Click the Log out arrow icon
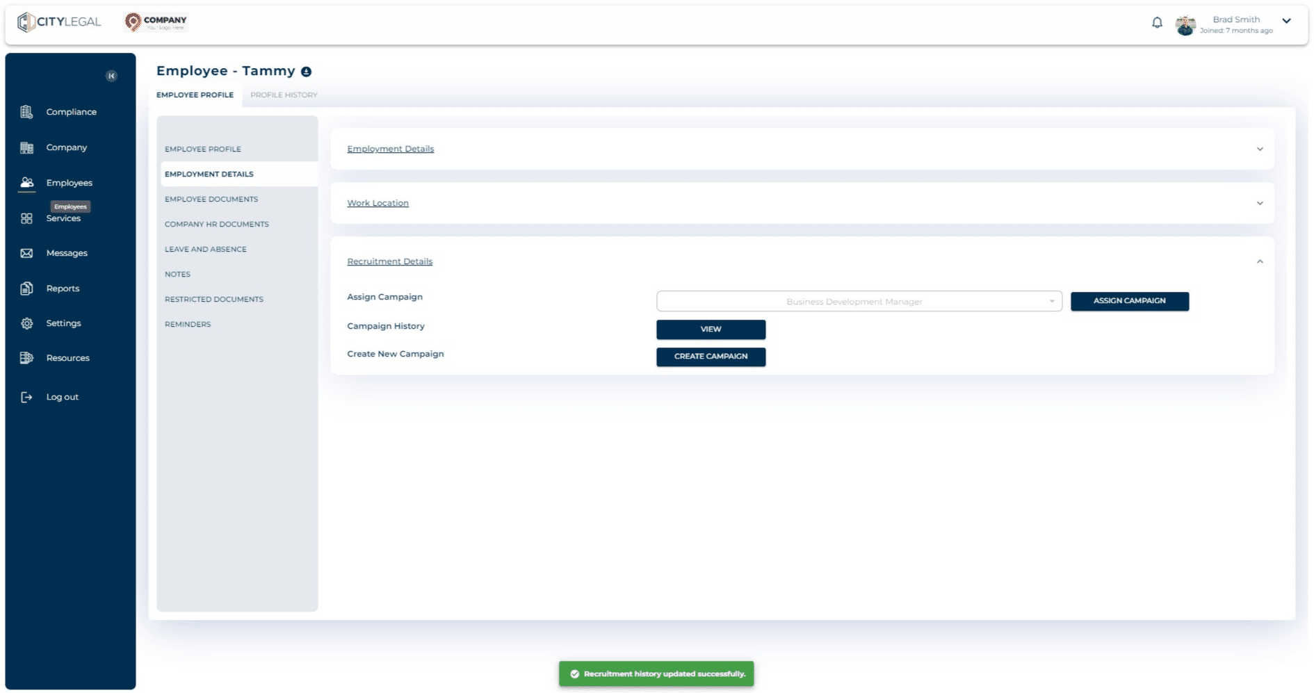1314x693 pixels. pos(26,397)
